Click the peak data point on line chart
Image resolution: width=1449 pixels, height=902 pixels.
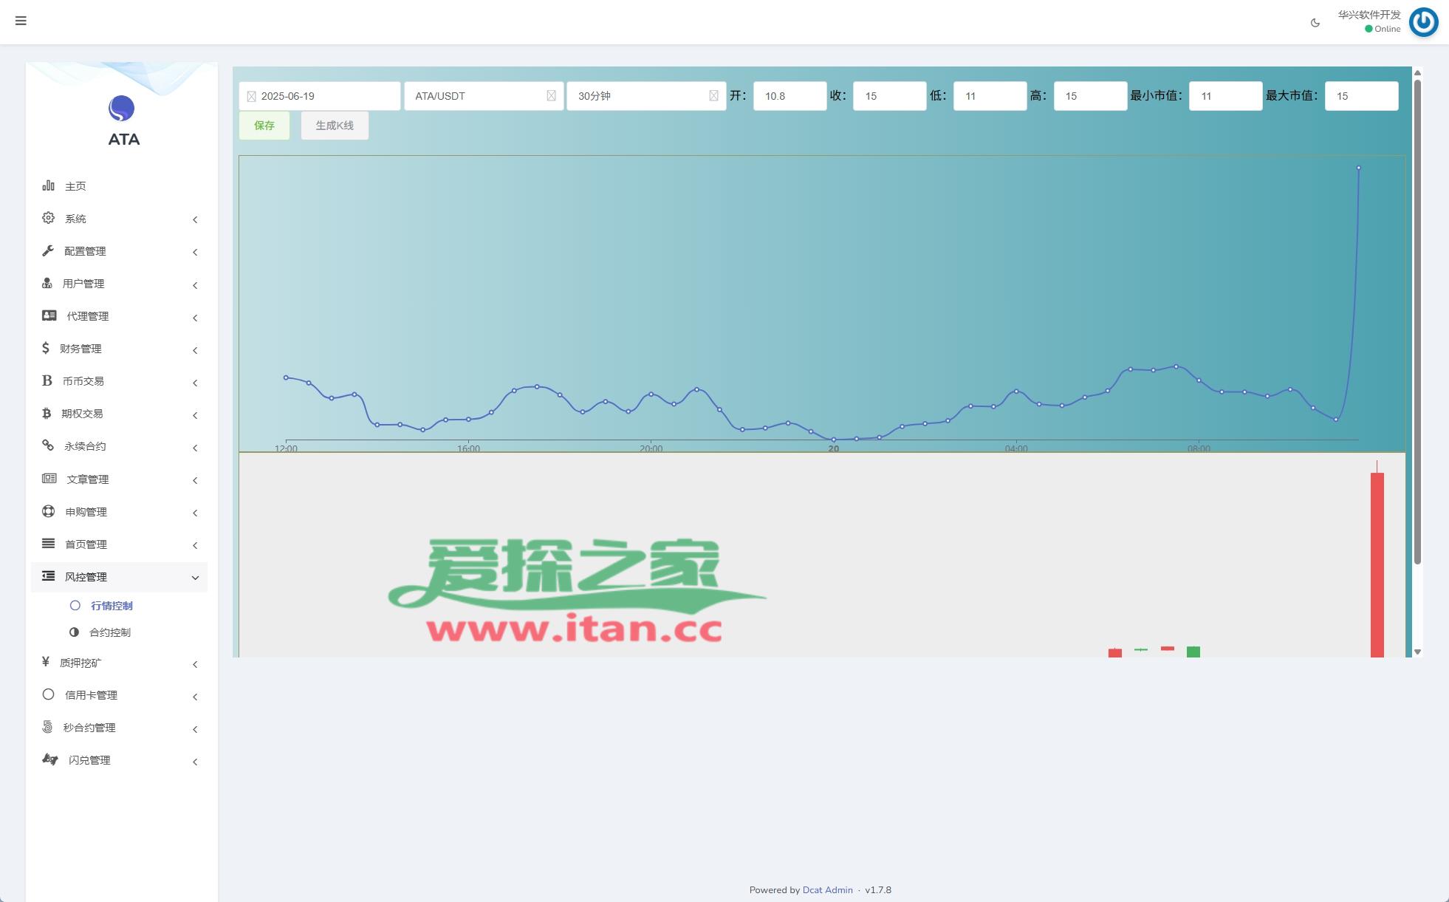pyautogui.click(x=1358, y=168)
